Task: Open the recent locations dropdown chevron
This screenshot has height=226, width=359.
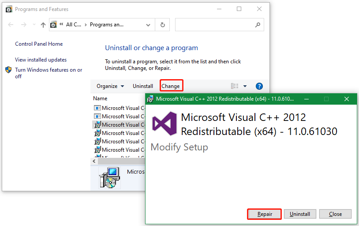Action: (x=34, y=25)
